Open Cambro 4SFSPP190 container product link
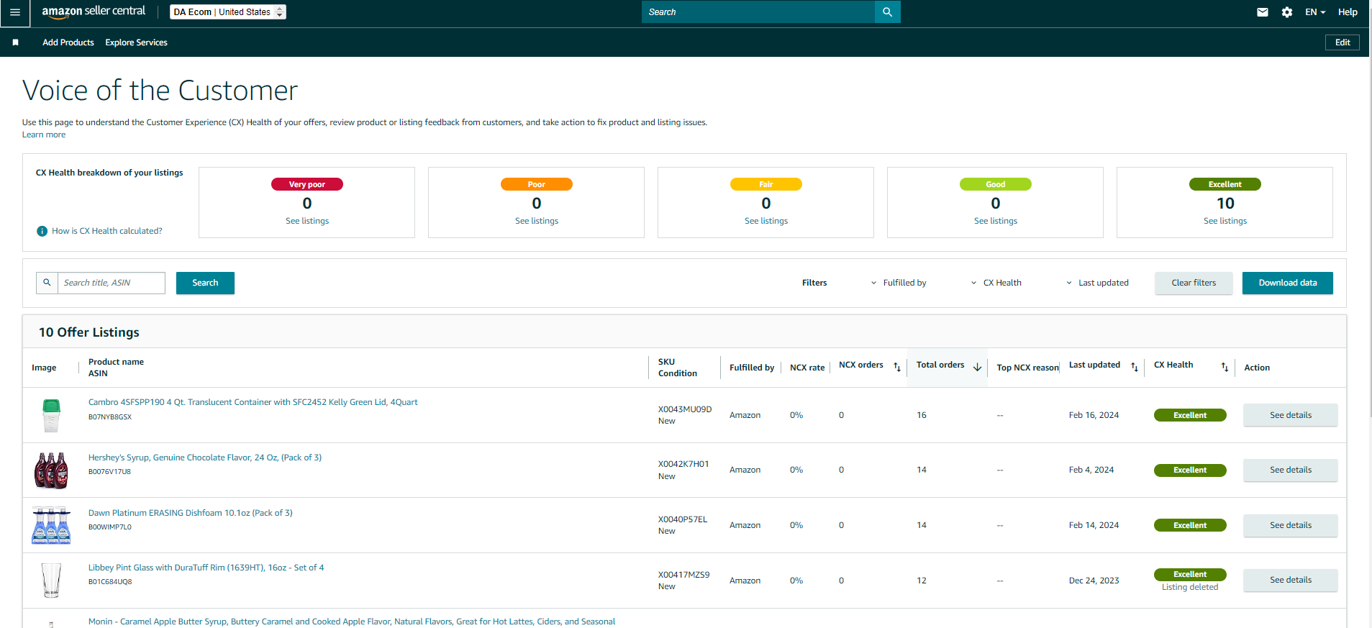Screen dimensions: 1372x628 click(x=253, y=402)
